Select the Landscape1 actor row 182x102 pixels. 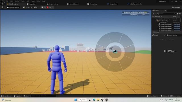(x=166, y=23)
